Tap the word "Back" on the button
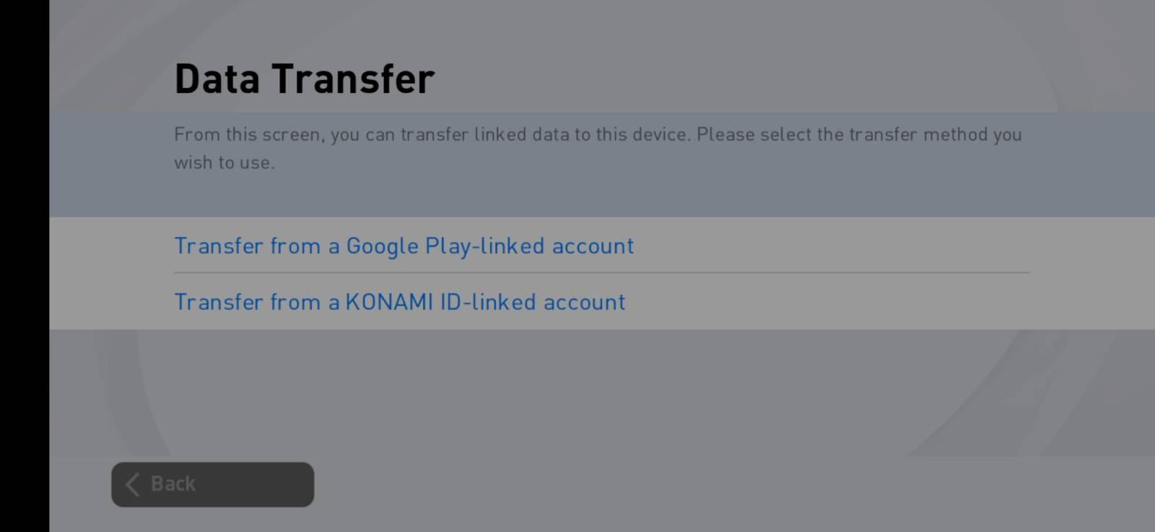 coord(173,484)
